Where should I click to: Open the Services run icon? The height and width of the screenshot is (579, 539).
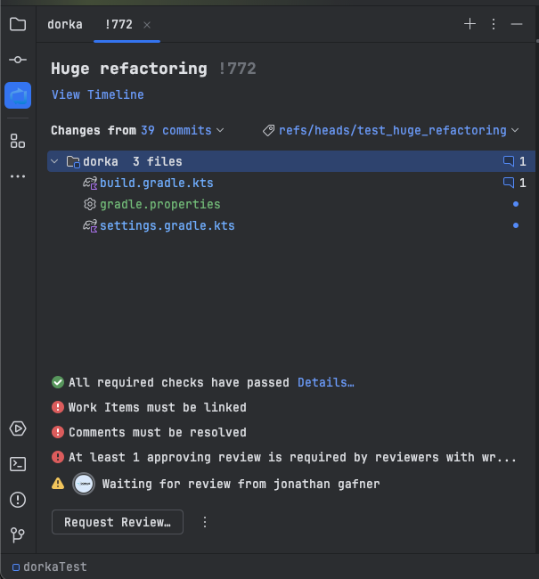click(18, 428)
